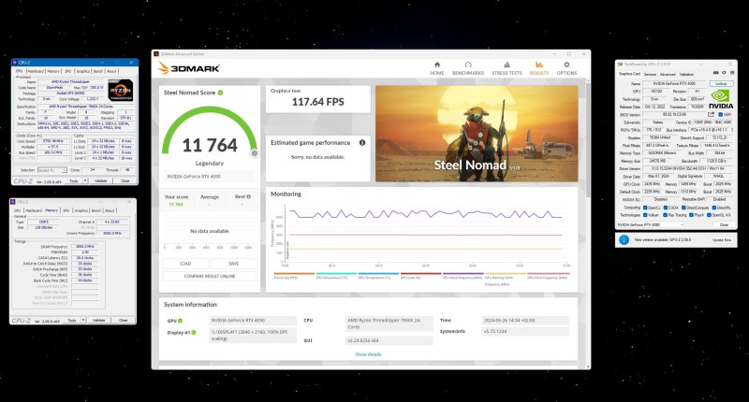This screenshot has width=749, height=402.
Task: Toggle the Vulkan checkbox in GPU-Z
Action: (645, 215)
